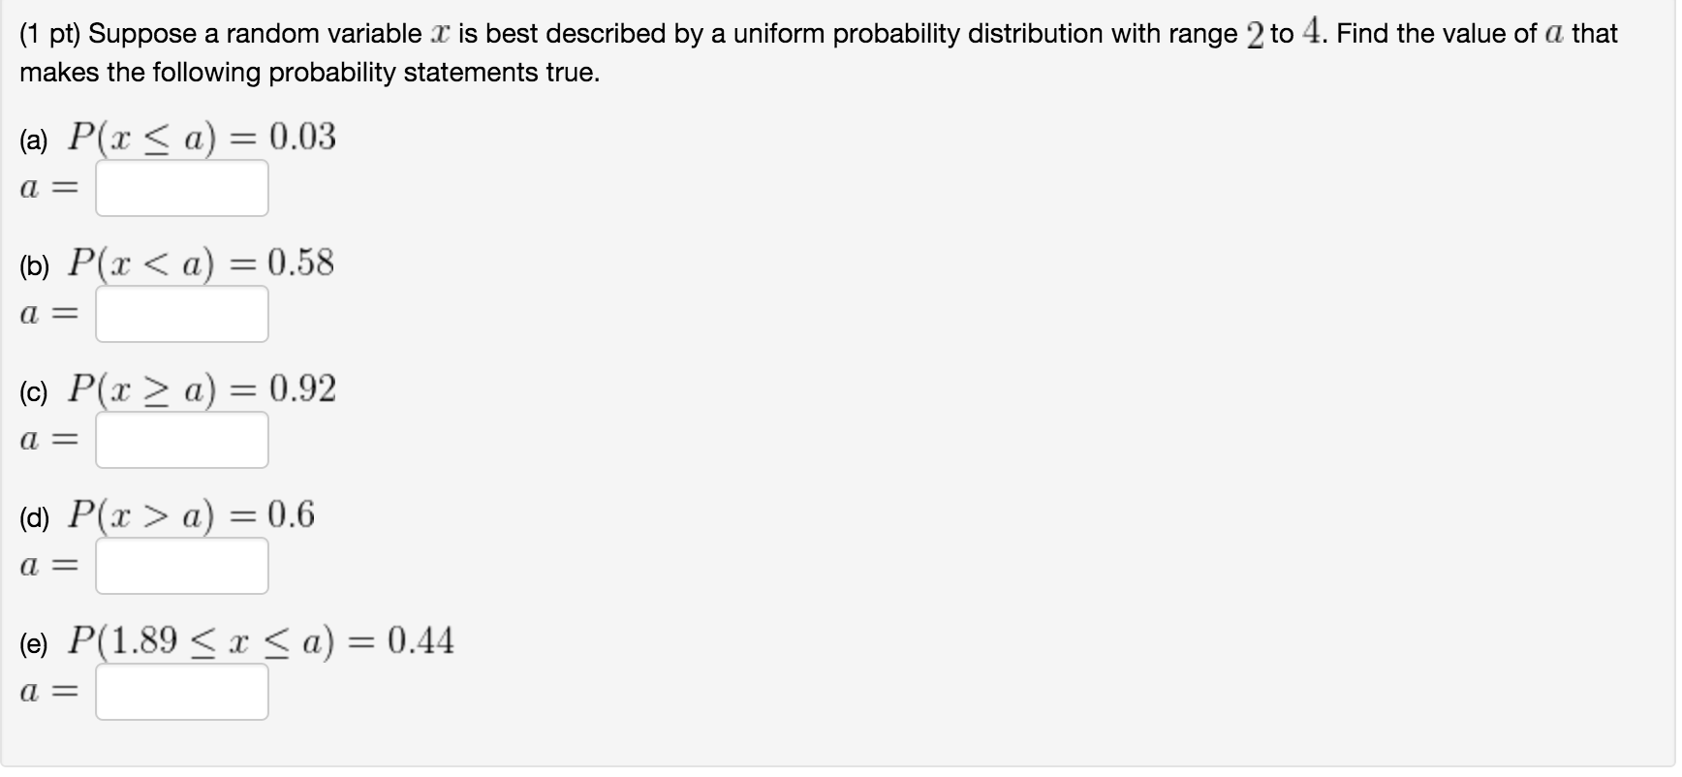Click the formula P(x < a) = 0.58
The image size is (1682, 777).
point(201,264)
